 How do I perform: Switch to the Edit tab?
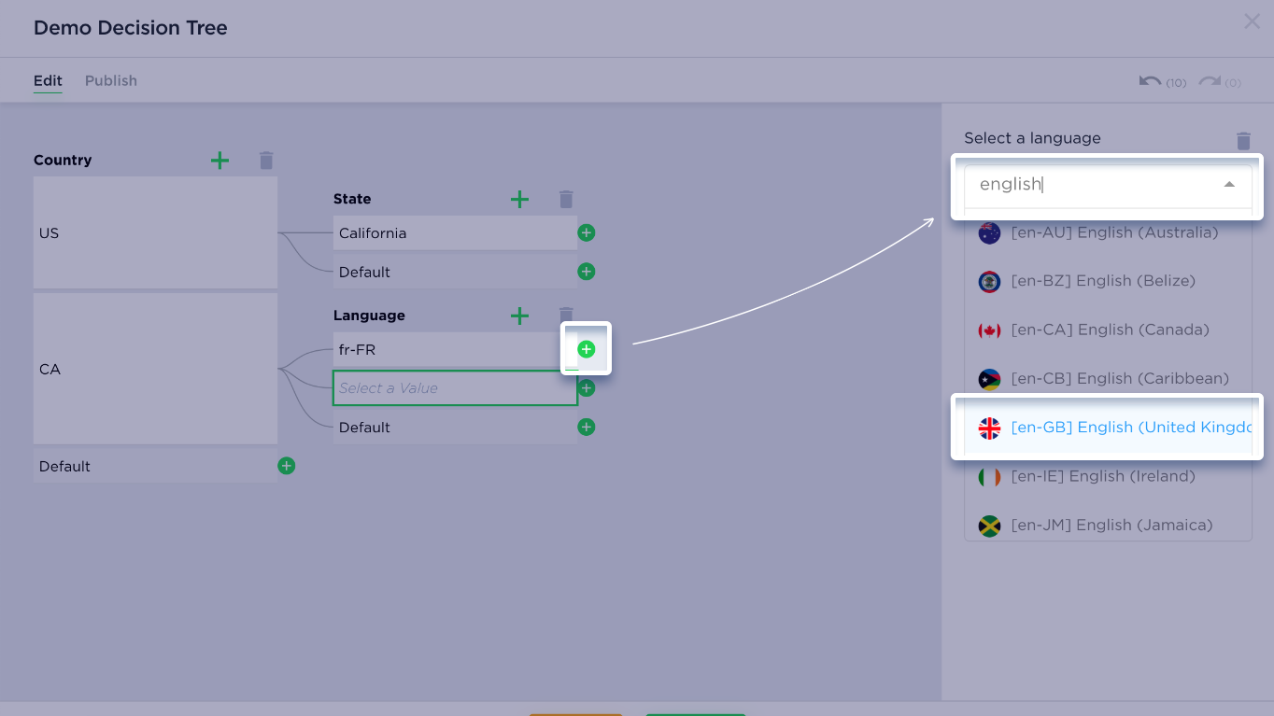[48, 80]
